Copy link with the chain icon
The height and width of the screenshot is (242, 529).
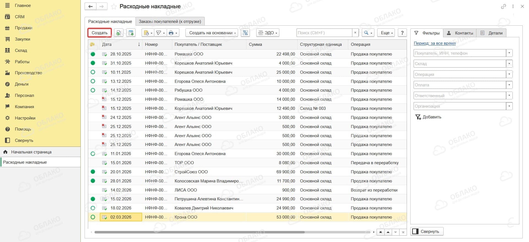[503, 6]
